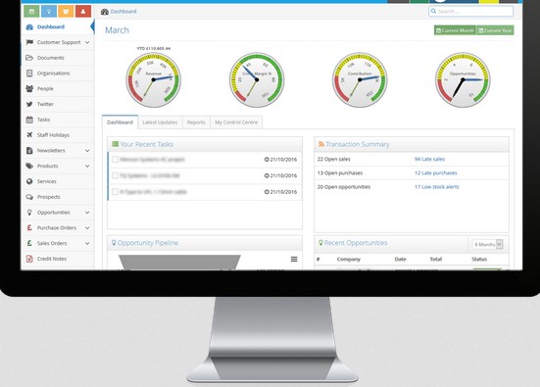The width and height of the screenshot is (540, 387).
Task: Expand the Customer Support submenu arrow
Action: (x=87, y=42)
